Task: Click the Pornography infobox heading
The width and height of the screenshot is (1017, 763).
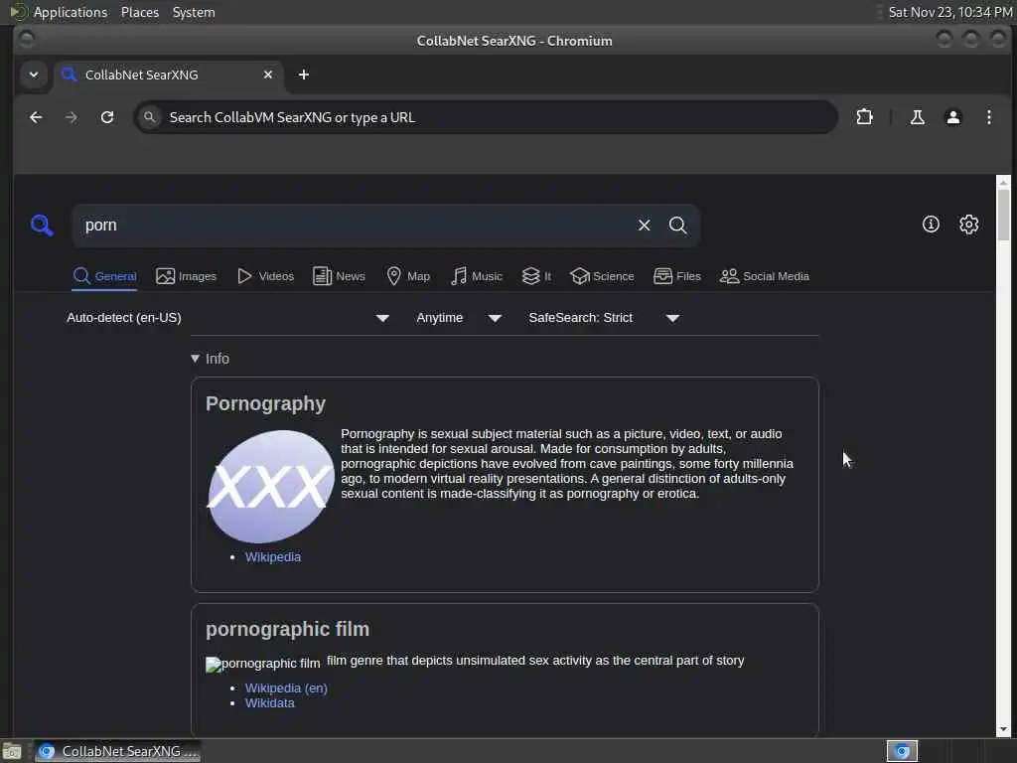Action: pos(265,403)
